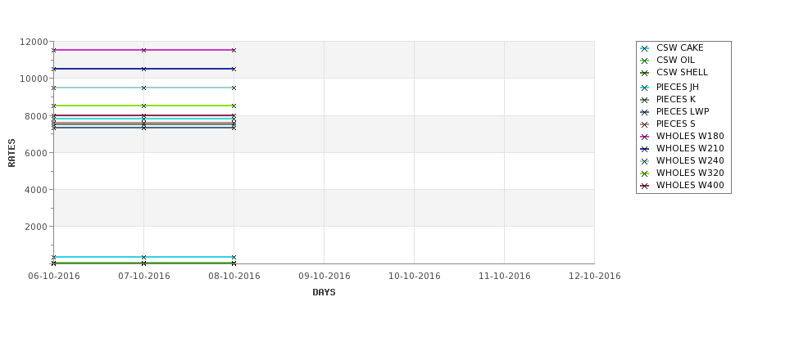
Task: Click the cyan CSW CAKE line's 07-10-2016 point
Action: click(x=143, y=258)
